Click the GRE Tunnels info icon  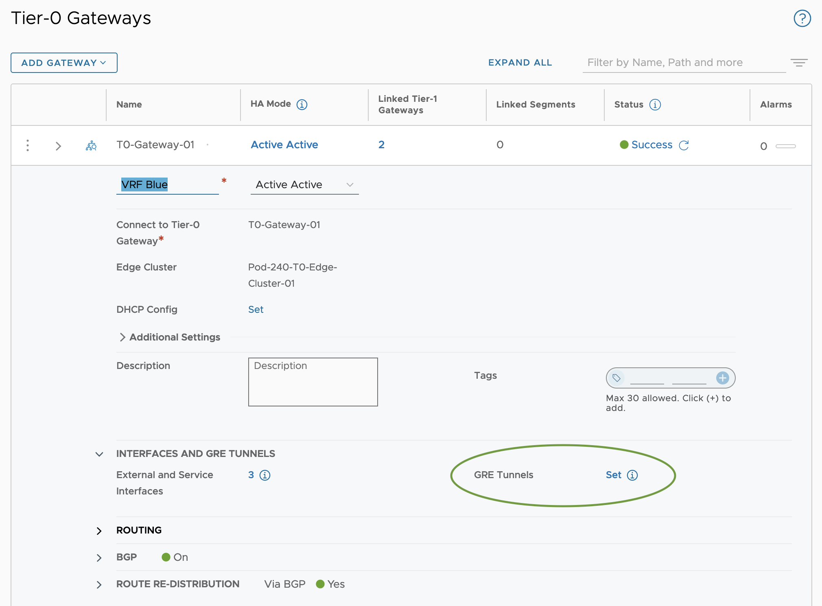pos(632,475)
